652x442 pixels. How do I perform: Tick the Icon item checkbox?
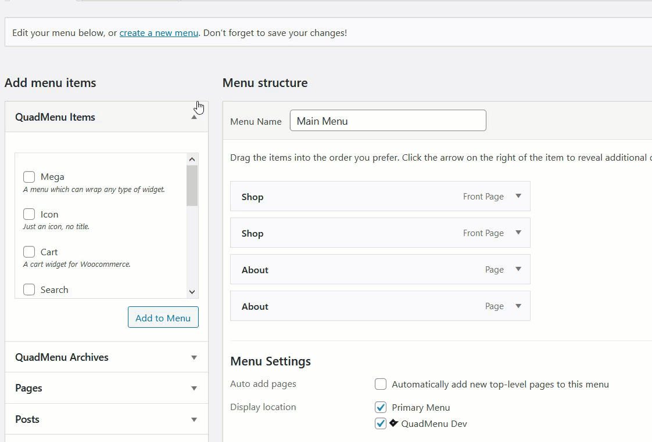pyautogui.click(x=29, y=214)
